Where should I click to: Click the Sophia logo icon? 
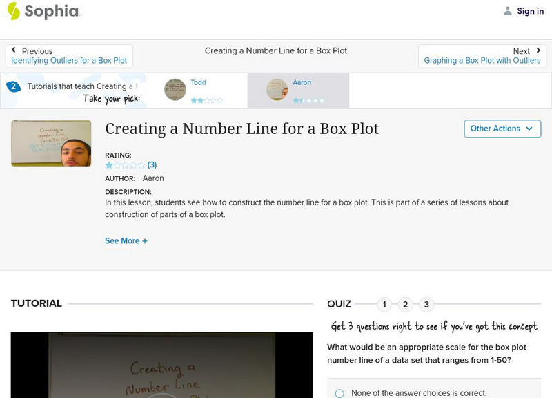(14, 11)
